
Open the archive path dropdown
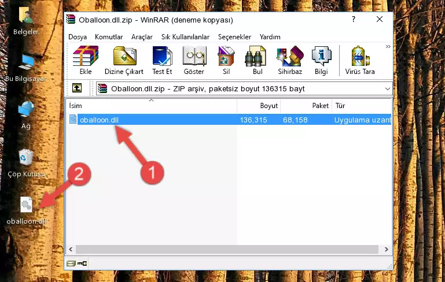point(387,89)
